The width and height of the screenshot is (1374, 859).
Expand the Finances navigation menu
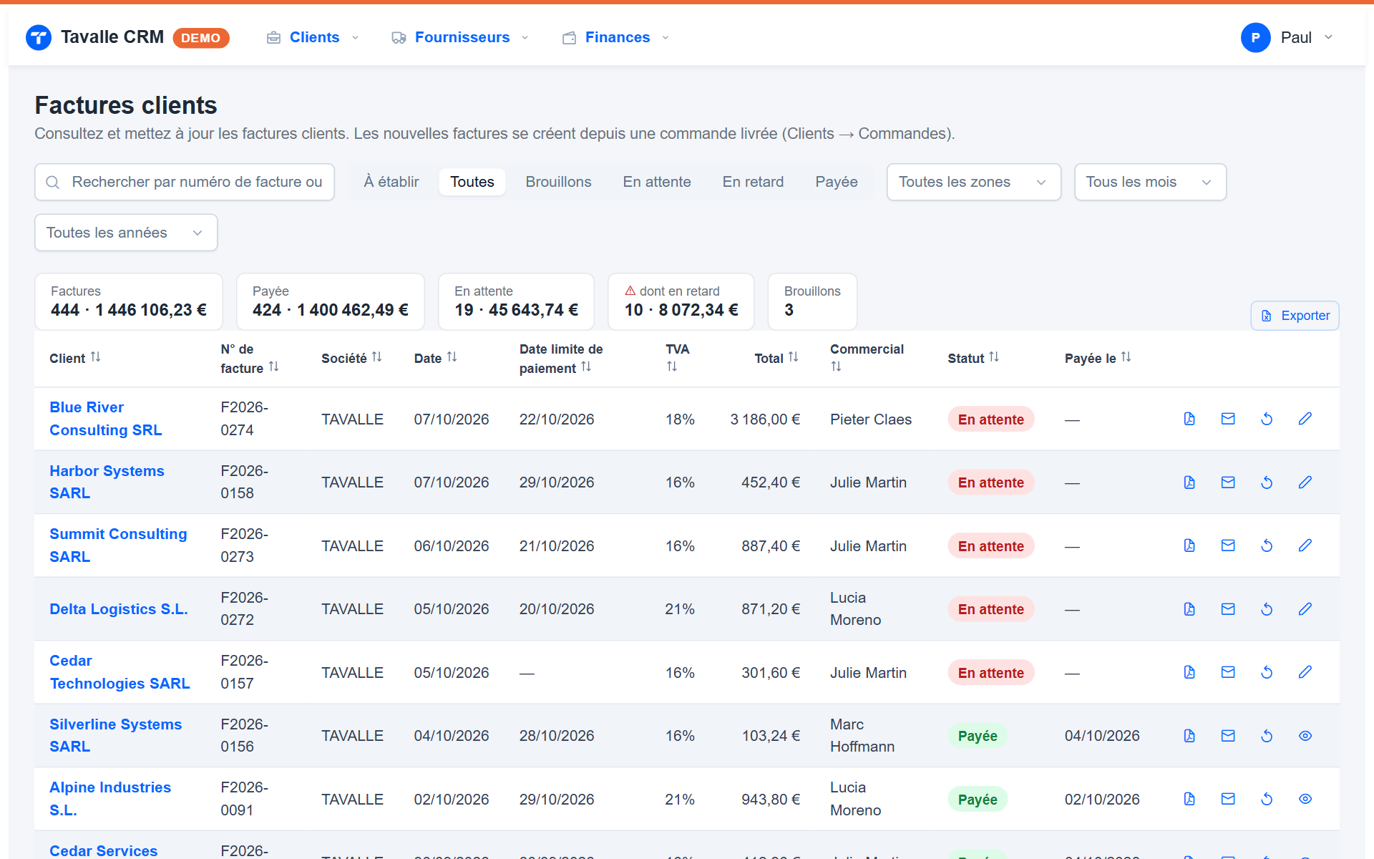(x=616, y=37)
